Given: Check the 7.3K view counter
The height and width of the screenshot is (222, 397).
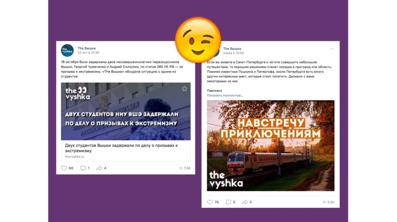Looking at the screenshot, I should click(x=185, y=168).
